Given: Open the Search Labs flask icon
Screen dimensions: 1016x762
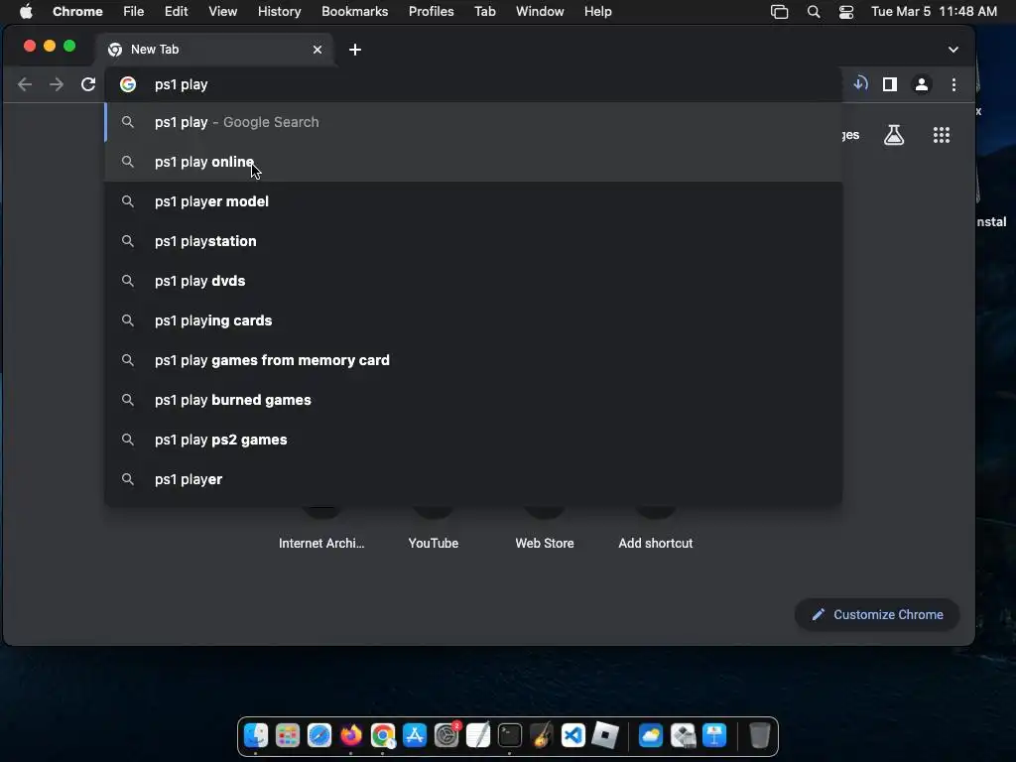Looking at the screenshot, I should (894, 135).
